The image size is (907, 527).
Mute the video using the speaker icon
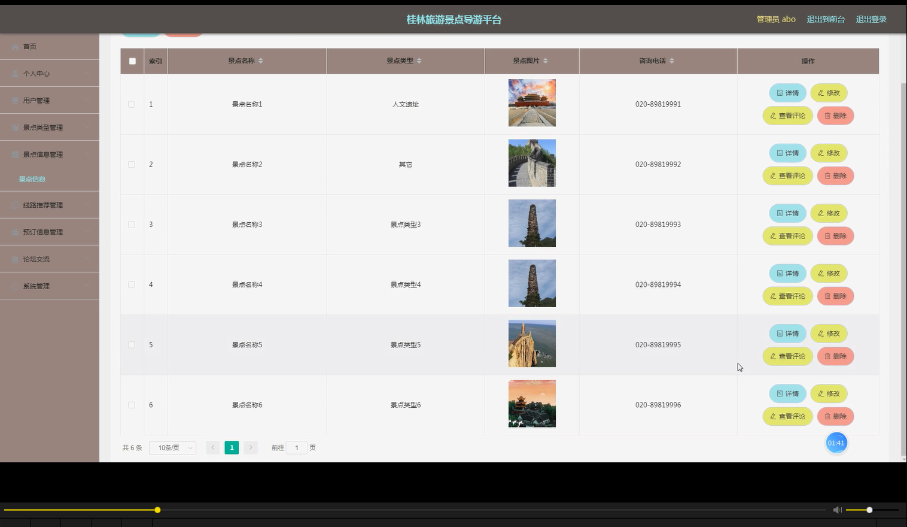(837, 510)
